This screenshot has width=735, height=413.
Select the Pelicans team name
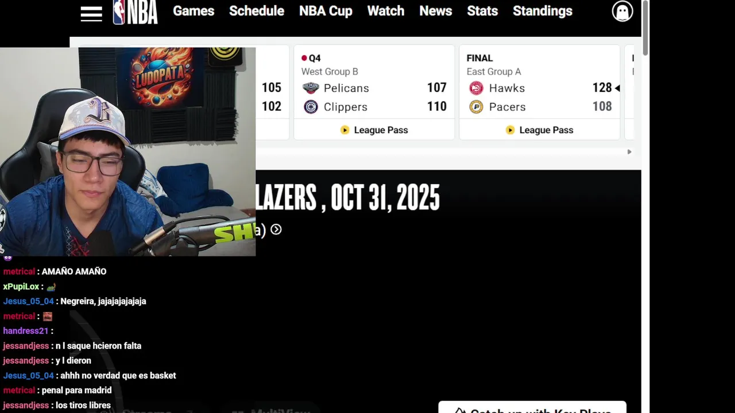(x=346, y=88)
